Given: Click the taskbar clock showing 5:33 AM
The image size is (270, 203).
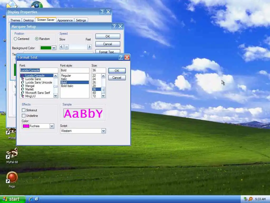Looking at the screenshot, I should (x=260, y=199).
